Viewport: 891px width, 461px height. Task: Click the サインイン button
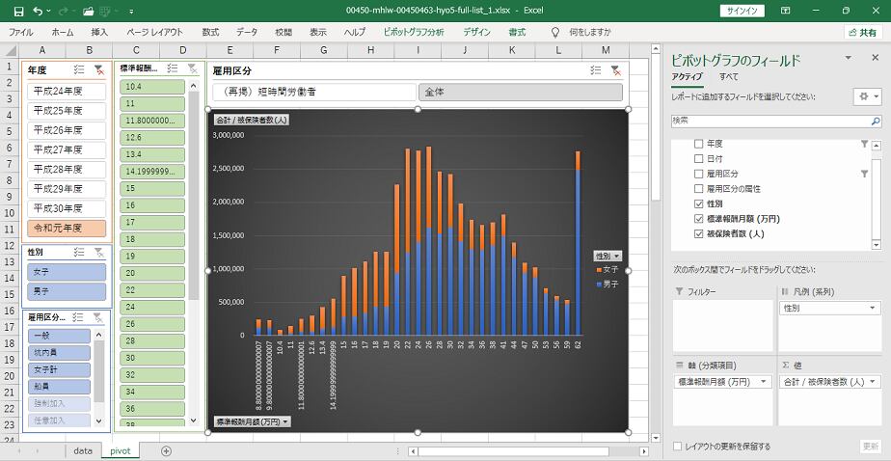pyautogui.click(x=742, y=11)
